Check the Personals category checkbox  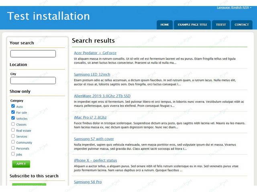pos(13,148)
